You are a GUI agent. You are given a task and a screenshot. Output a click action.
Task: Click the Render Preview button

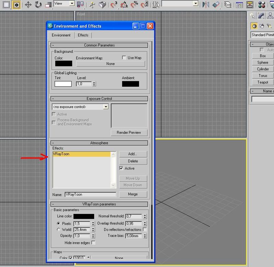[x=129, y=133]
